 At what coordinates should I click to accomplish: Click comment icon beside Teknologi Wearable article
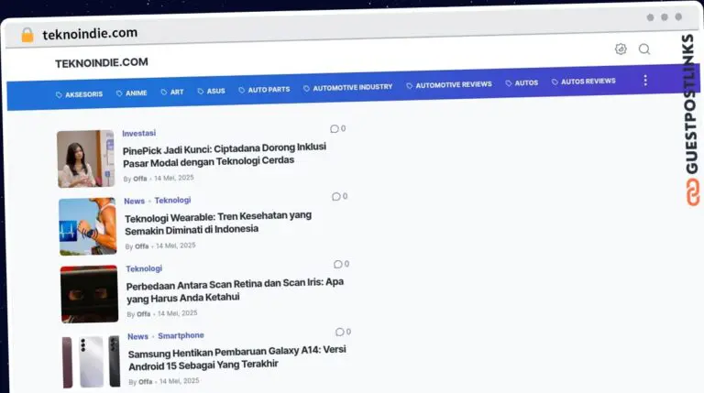click(x=336, y=196)
